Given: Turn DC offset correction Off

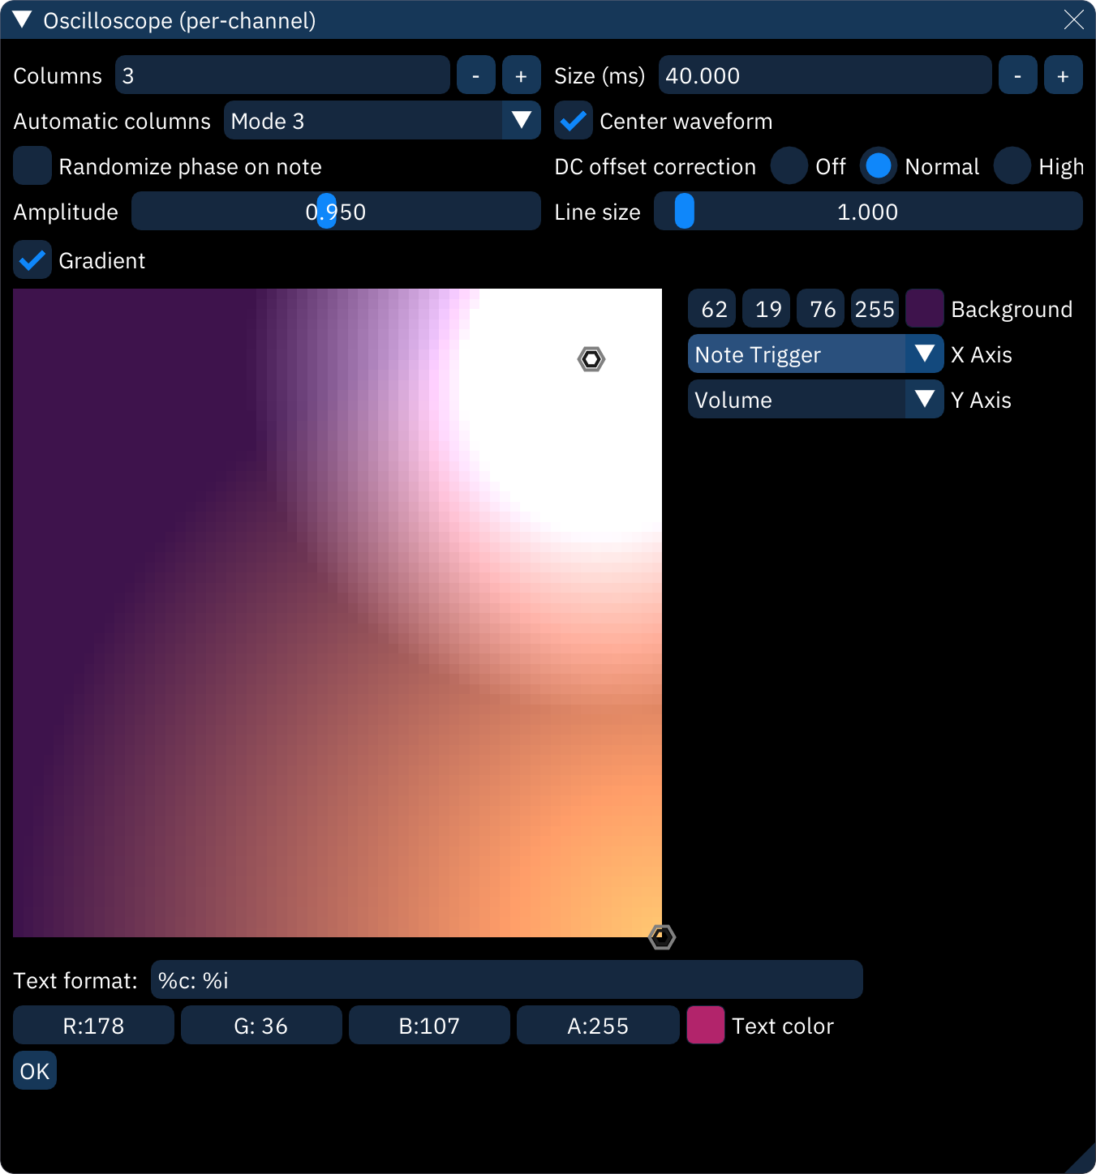Looking at the screenshot, I should [789, 165].
